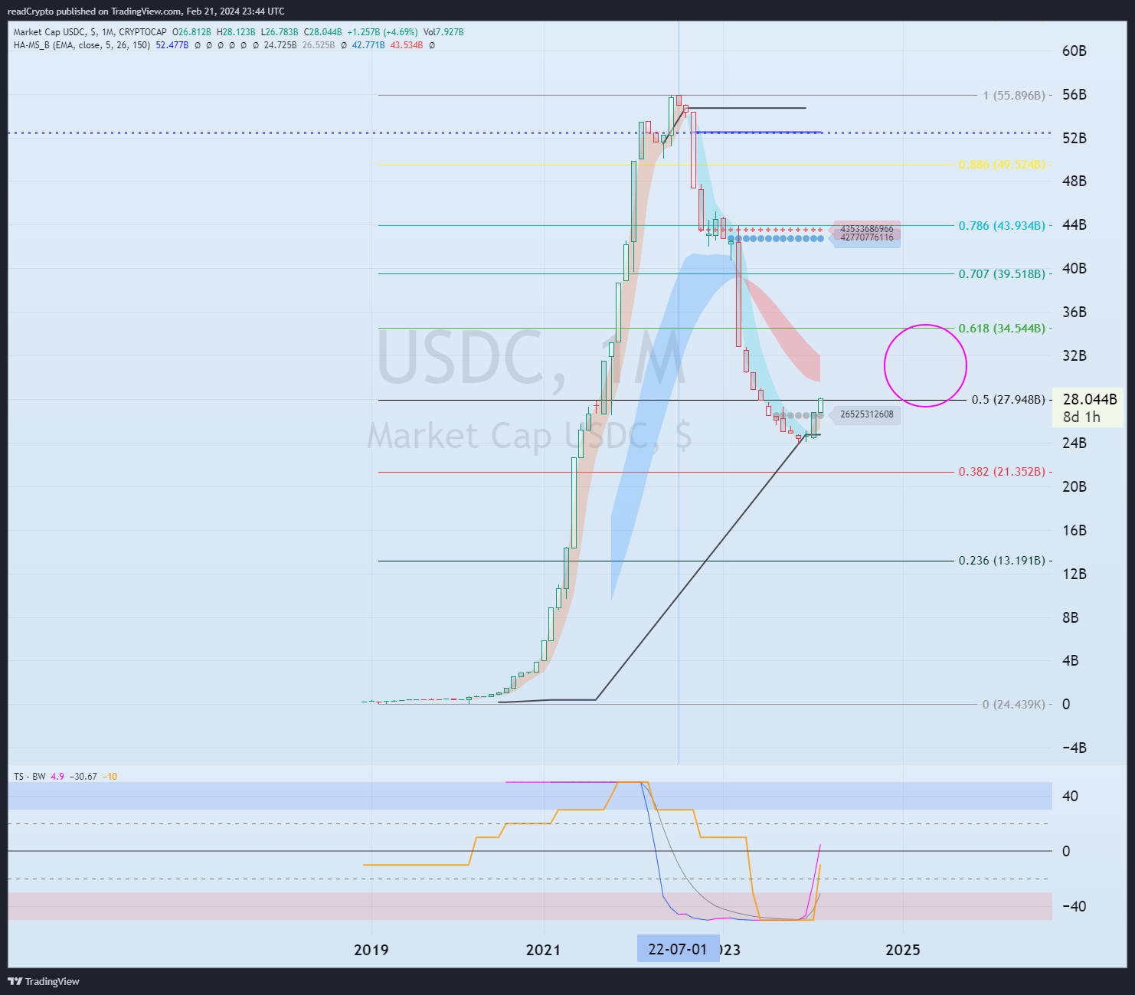Click the Market Cap USDC symbol legend title
The width and height of the screenshot is (1135, 995).
point(90,32)
